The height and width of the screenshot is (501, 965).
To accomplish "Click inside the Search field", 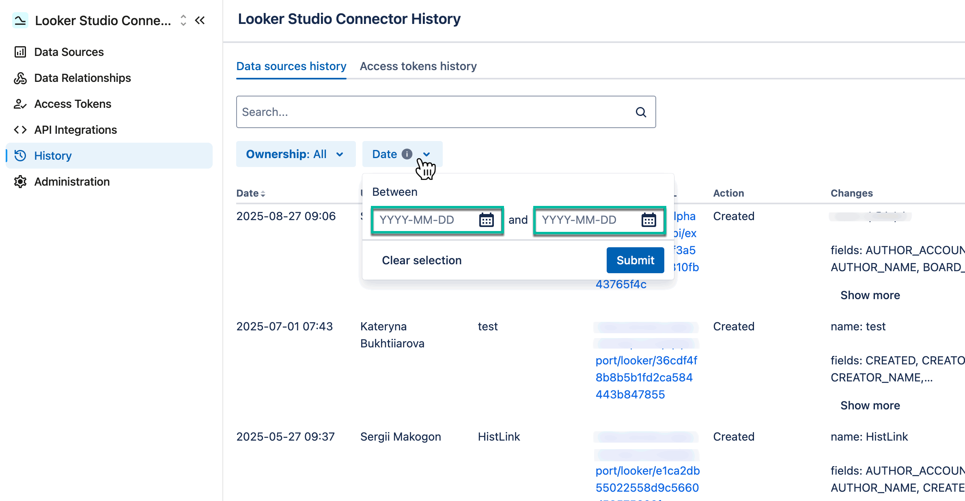I will click(x=406, y=112).
